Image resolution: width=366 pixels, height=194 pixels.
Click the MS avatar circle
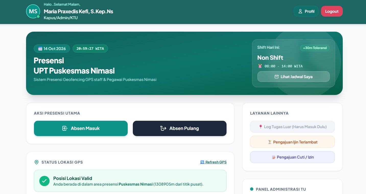coord(33,11)
